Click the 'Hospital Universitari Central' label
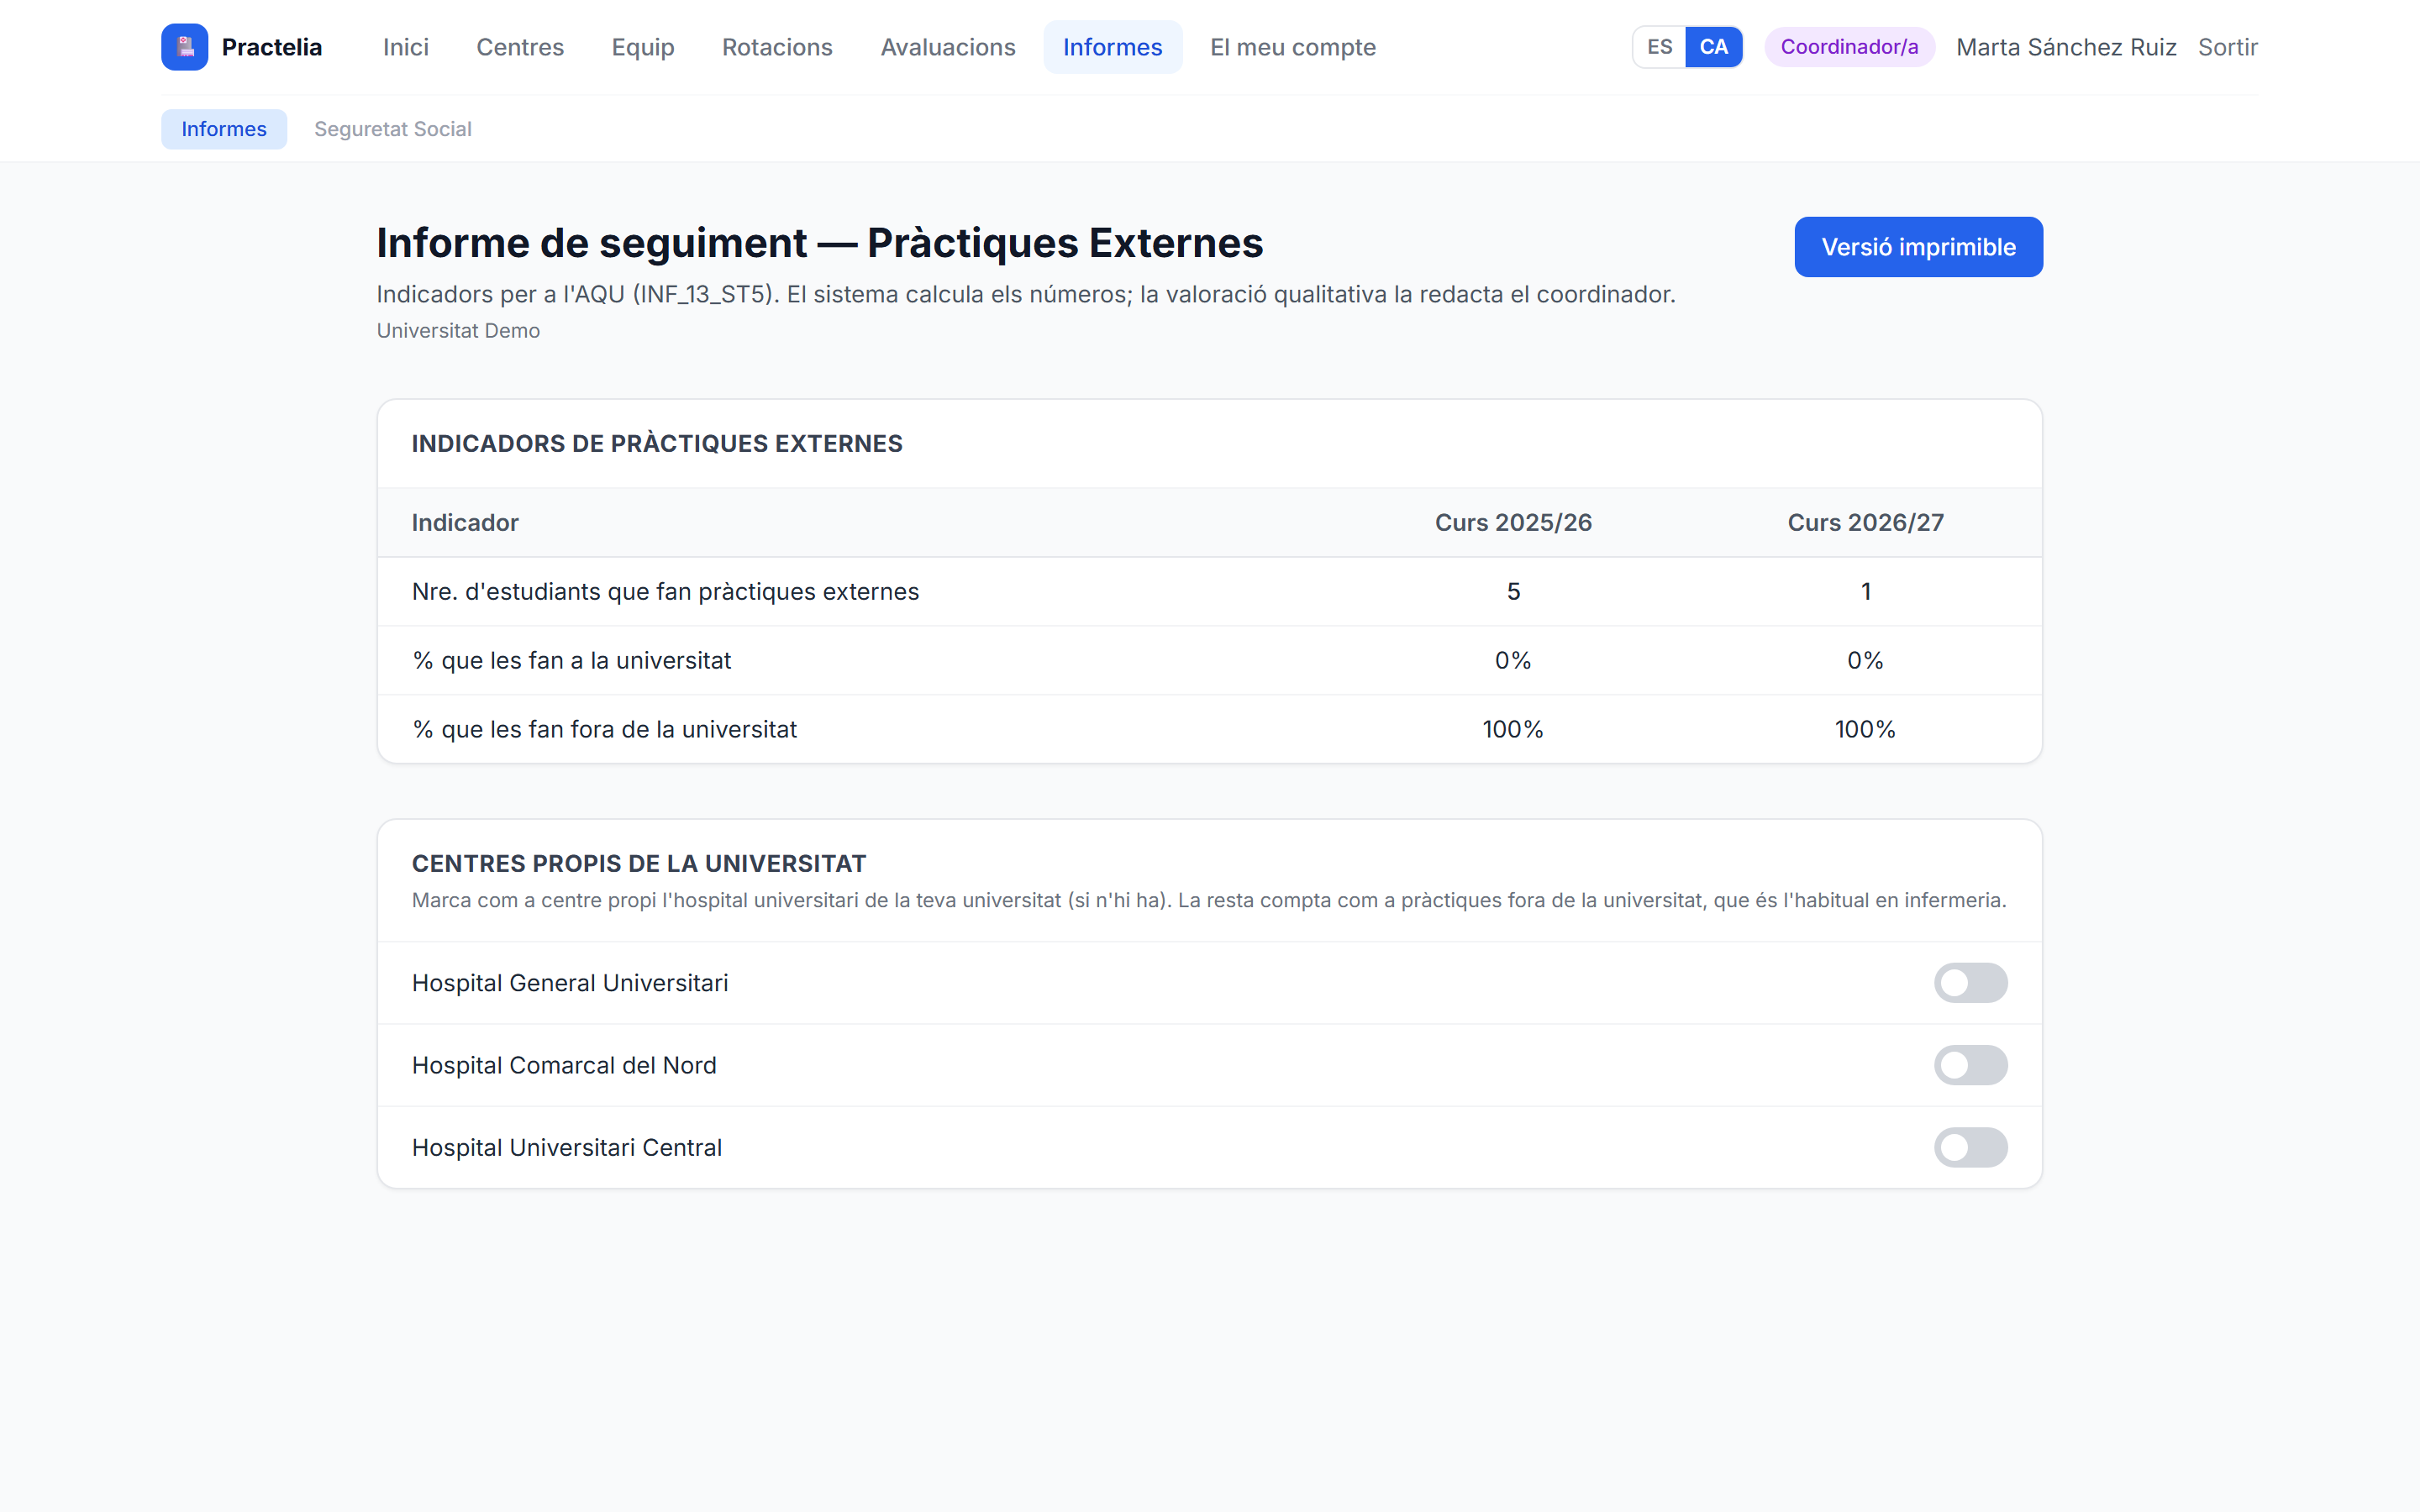The image size is (2420, 1512). coord(567,1147)
